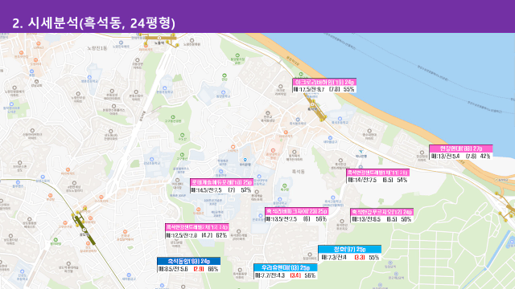The height and width of the screenshot is (289, 515).
Task: Select the 아크로리버하임('19) 24p pink label
Action: click(x=324, y=82)
